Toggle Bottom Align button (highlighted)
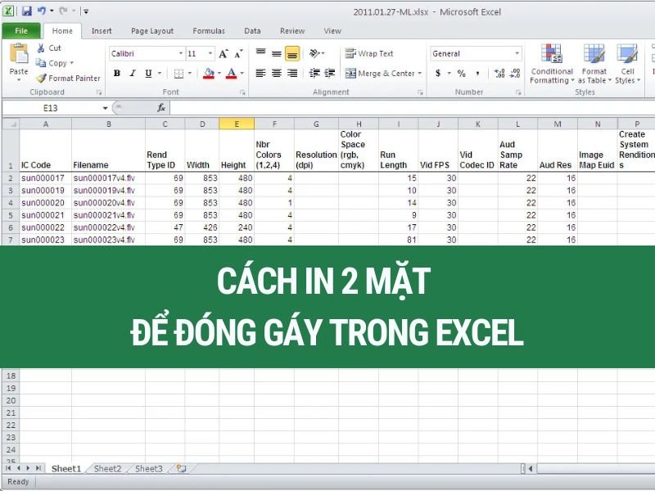 tap(292, 53)
